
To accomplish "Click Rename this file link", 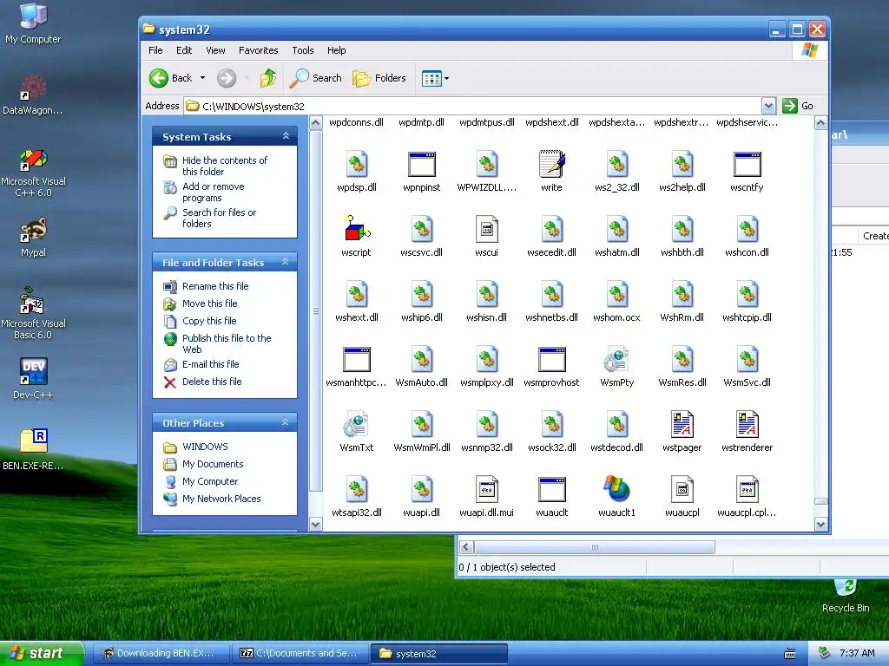I will 215,286.
